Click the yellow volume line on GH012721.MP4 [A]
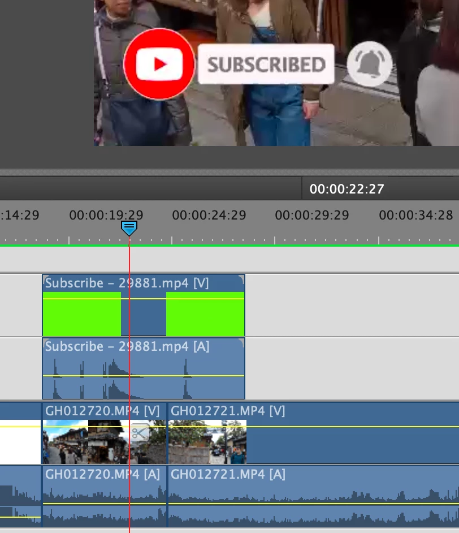 coord(313,504)
